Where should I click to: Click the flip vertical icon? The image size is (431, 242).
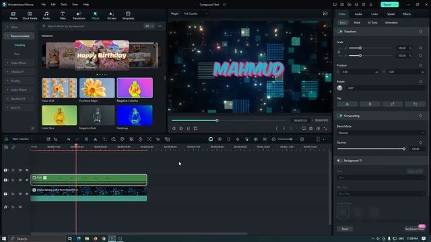[370, 104]
